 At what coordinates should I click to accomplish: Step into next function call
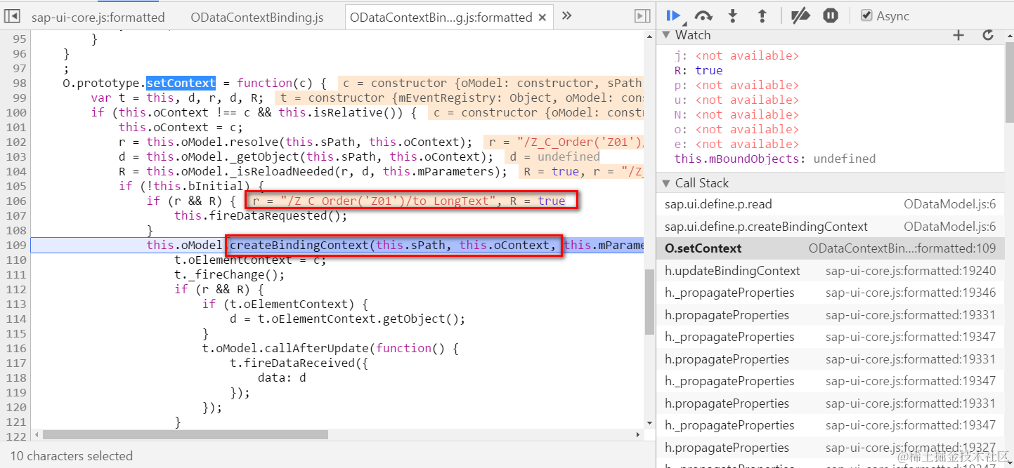tap(733, 15)
